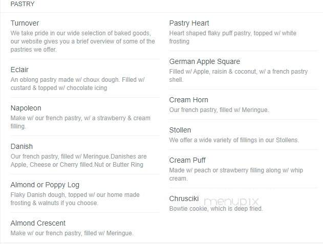
Task: Click the Bowtie cookie description text
Action: coord(216,209)
